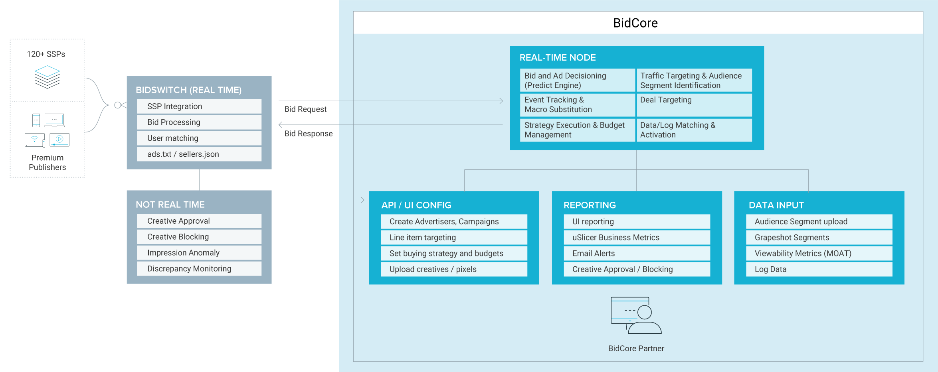Image resolution: width=938 pixels, height=372 pixels.
Task: Select the Discrepancy Monitoring row
Action: coord(199,269)
